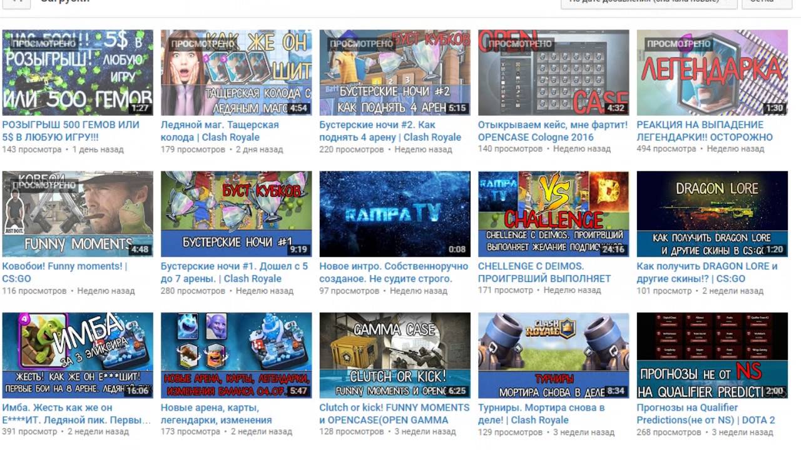Click the 97 просмотров view count

tap(349, 291)
